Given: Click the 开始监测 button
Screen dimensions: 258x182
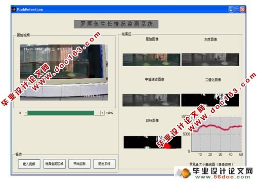Looking at the screenshot, I should click(79, 164).
